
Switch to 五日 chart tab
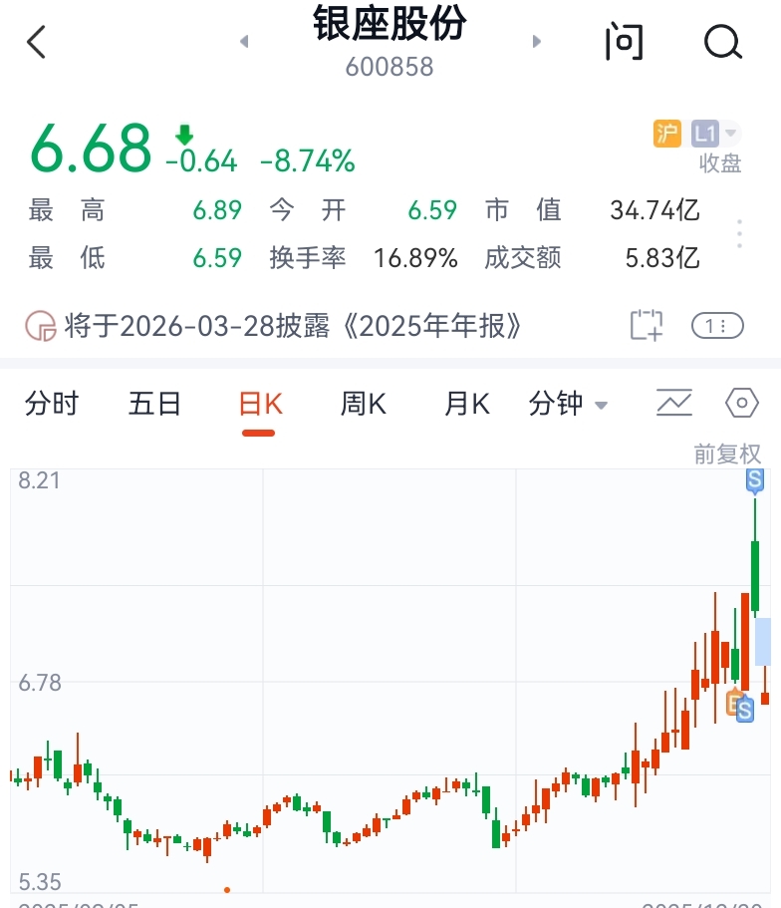(x=154, y=403)
